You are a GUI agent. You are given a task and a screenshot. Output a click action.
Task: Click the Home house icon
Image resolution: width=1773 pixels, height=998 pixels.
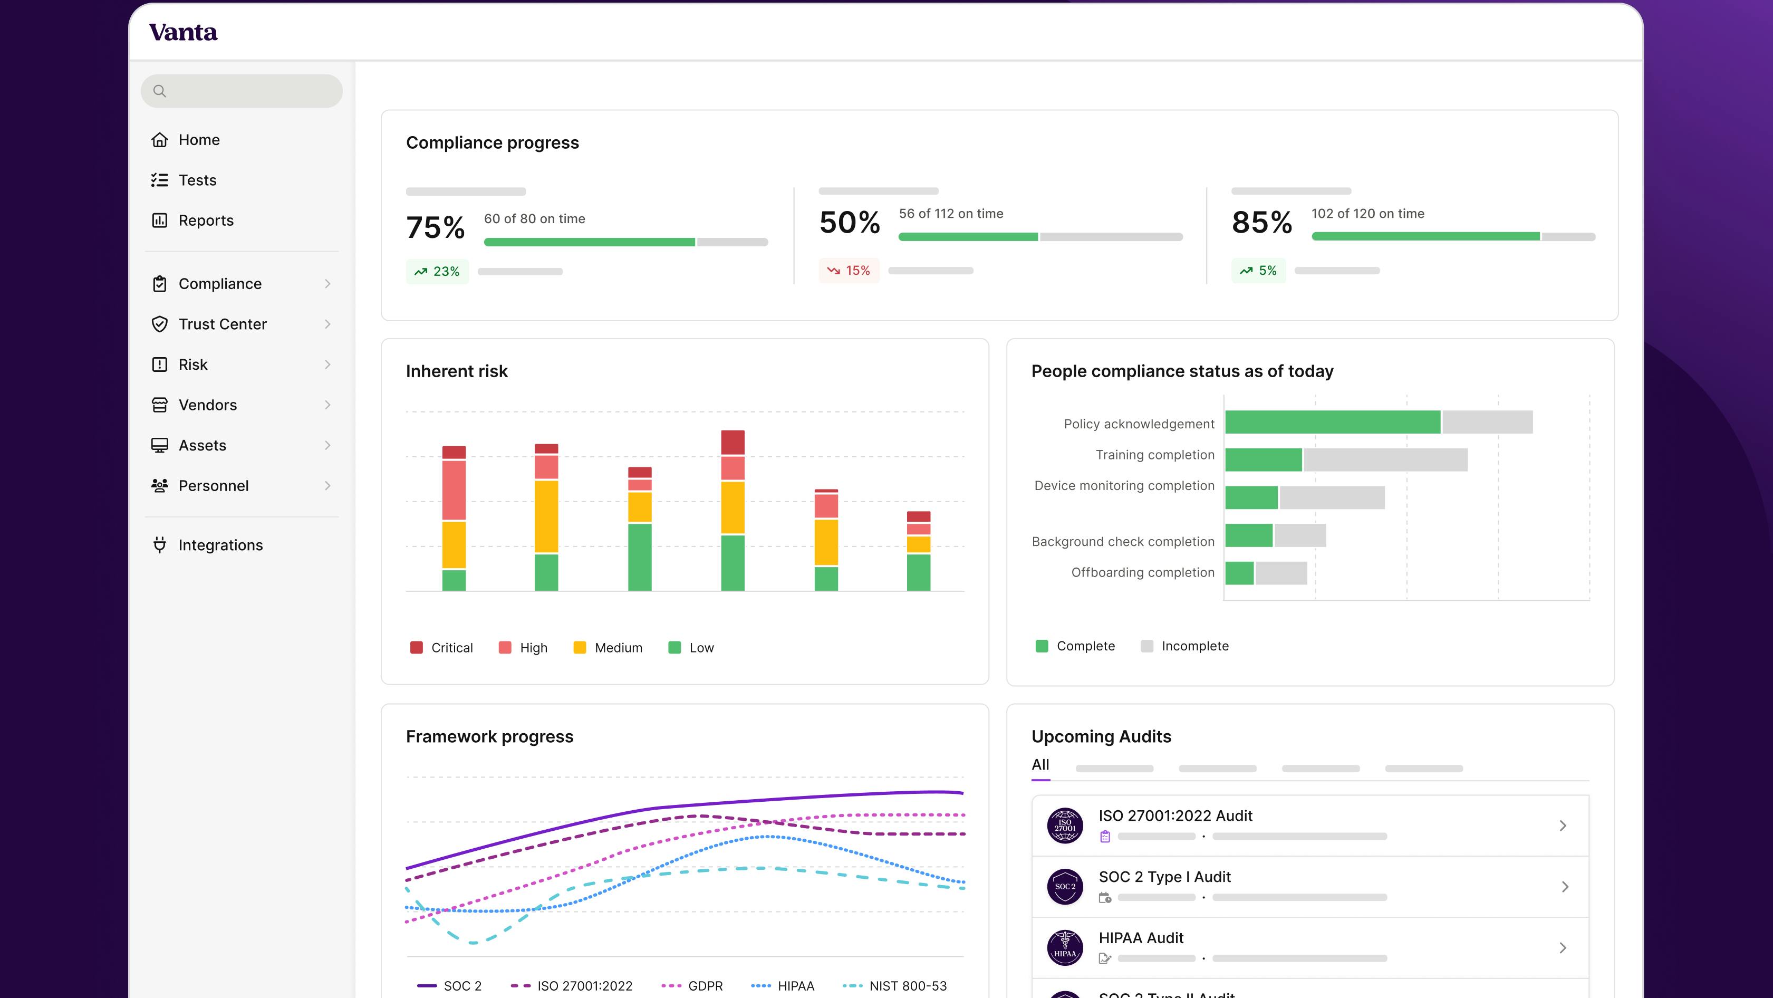pos(160,140)
